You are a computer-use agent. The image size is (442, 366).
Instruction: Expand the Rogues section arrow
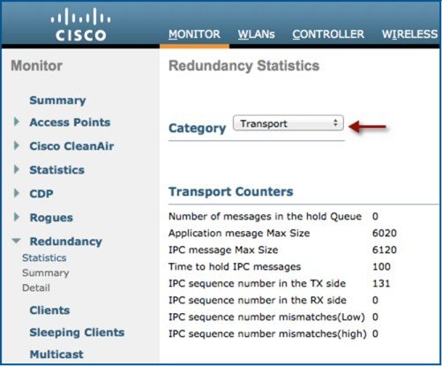point(17,217)
